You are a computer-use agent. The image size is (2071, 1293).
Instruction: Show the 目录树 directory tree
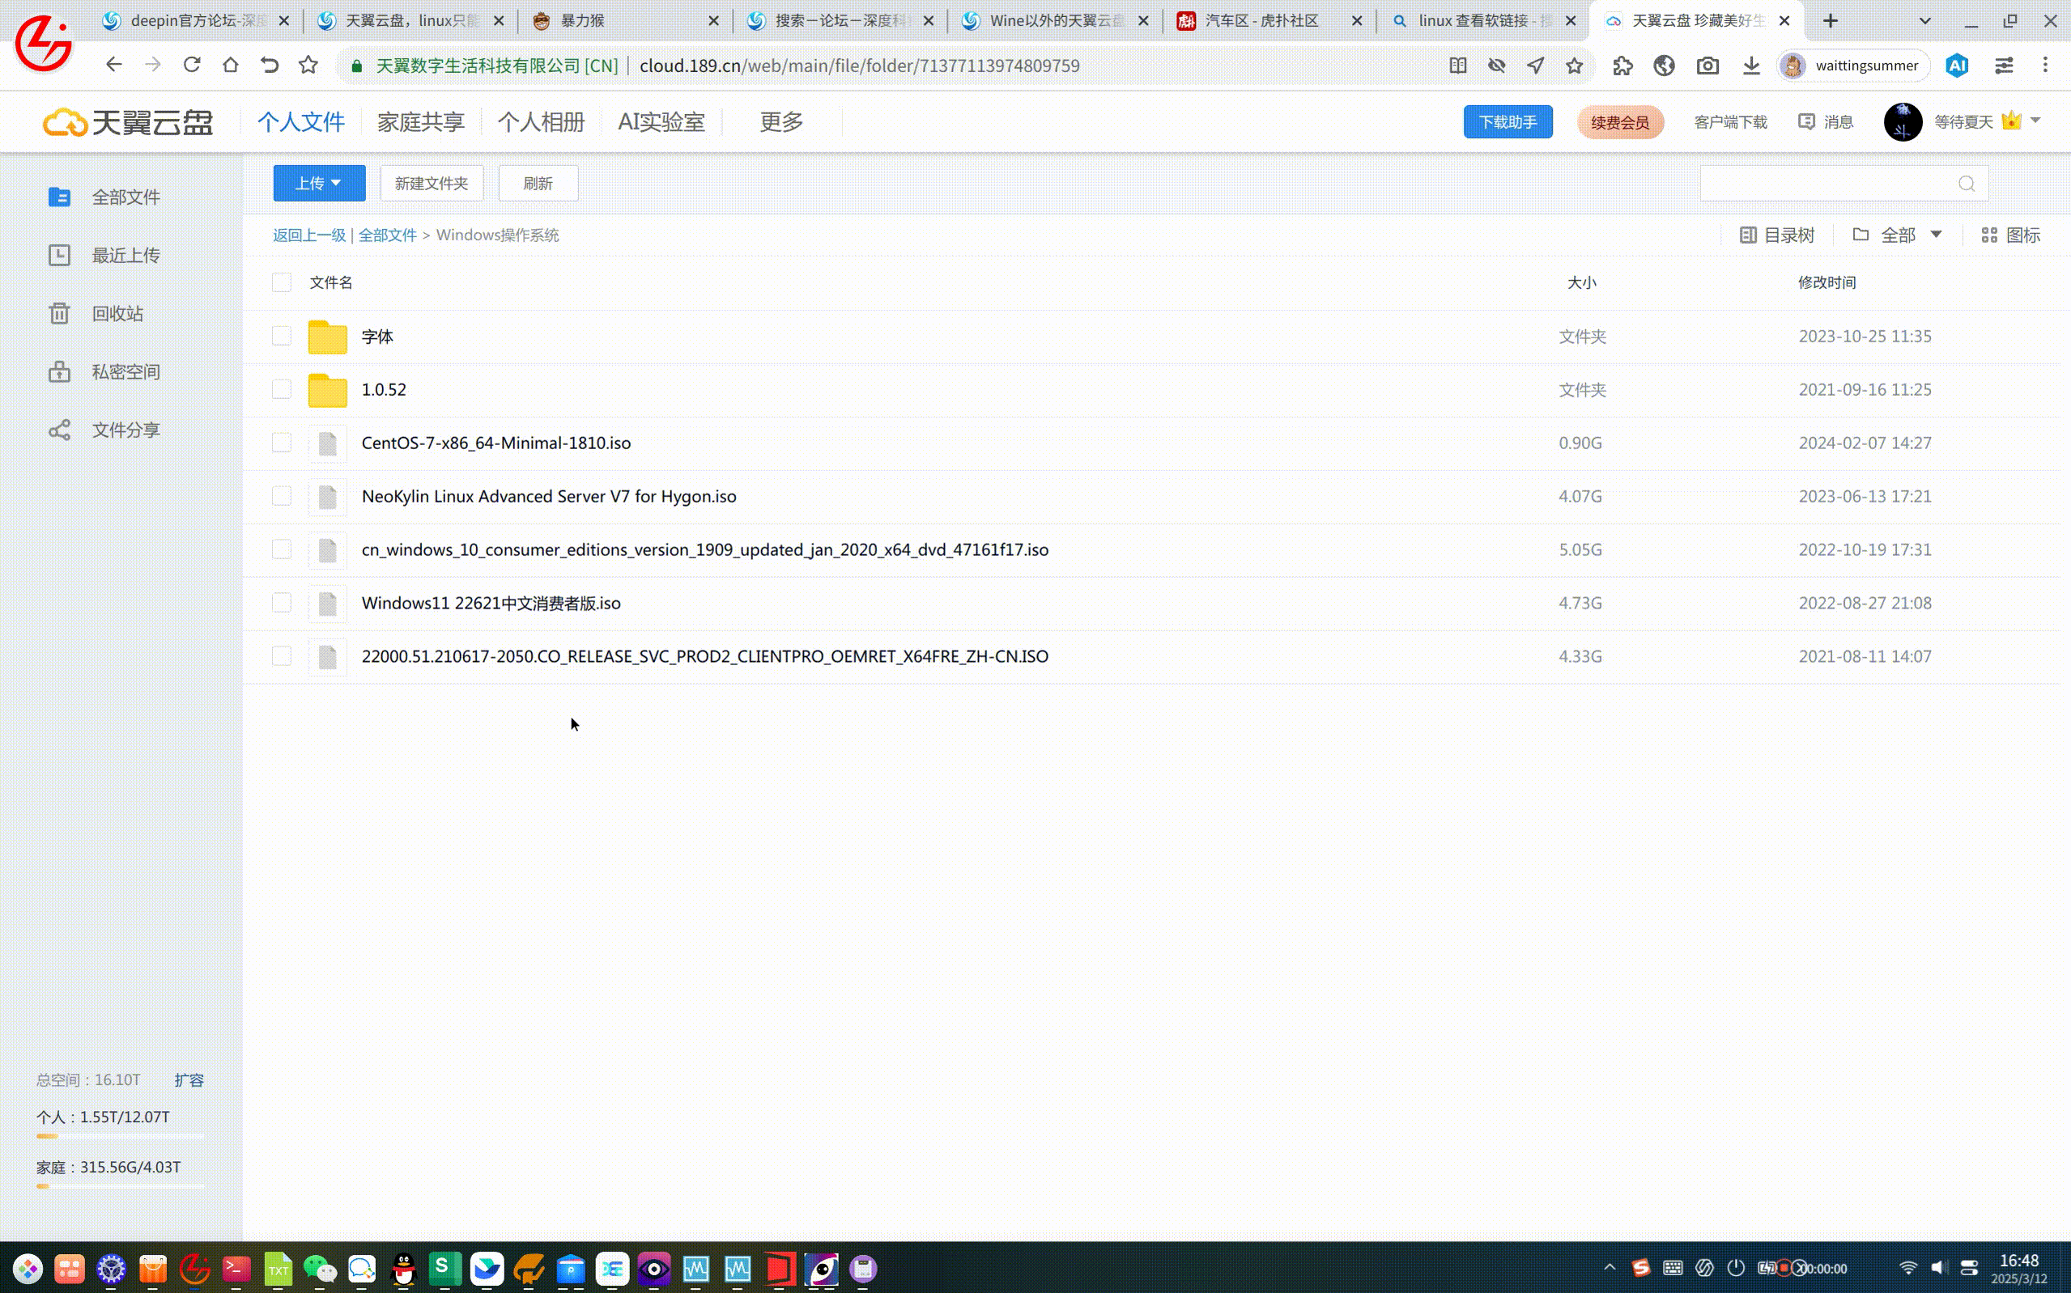point(1777,235)
